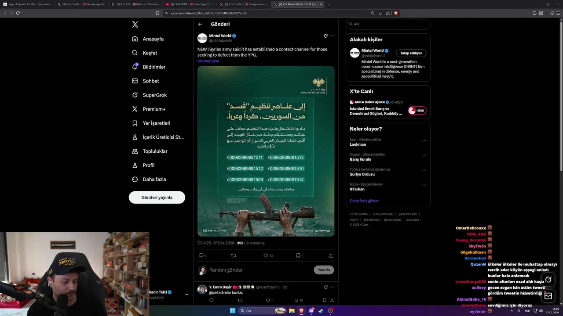
Task: Click Gönderiyi çevir translate link
Action: coord(208,61)
